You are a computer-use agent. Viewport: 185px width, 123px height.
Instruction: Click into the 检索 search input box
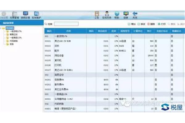(x=66, y=24)
